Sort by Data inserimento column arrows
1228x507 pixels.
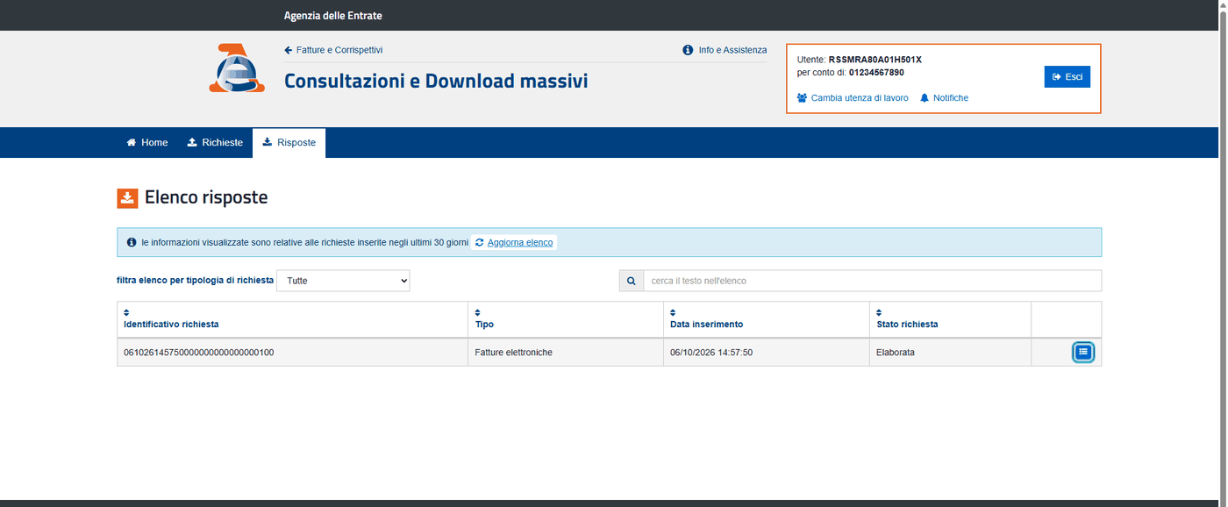point(674,312)
